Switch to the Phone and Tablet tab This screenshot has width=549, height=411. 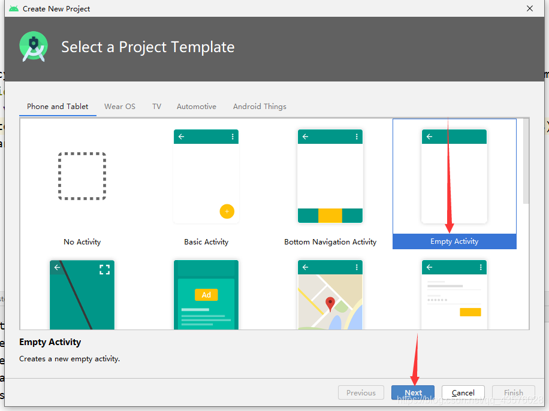click(x=58, y=107)
